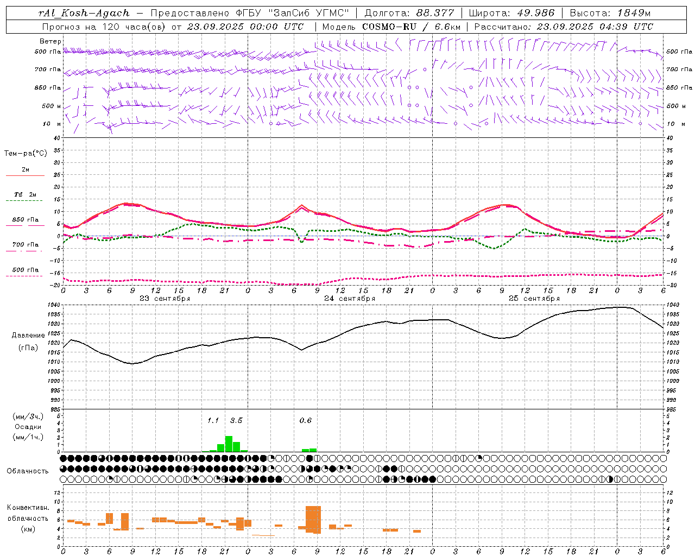Click the tallest green precipitation bar
Viewport: 695px width, 556px height.
[229, 444]
